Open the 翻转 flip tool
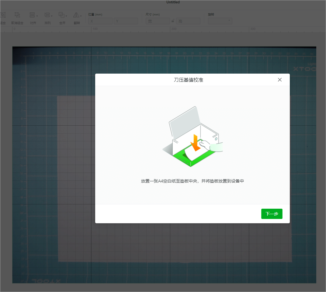Image resolution: width=326 pixels, height=292 pixels. coord(76,15)
